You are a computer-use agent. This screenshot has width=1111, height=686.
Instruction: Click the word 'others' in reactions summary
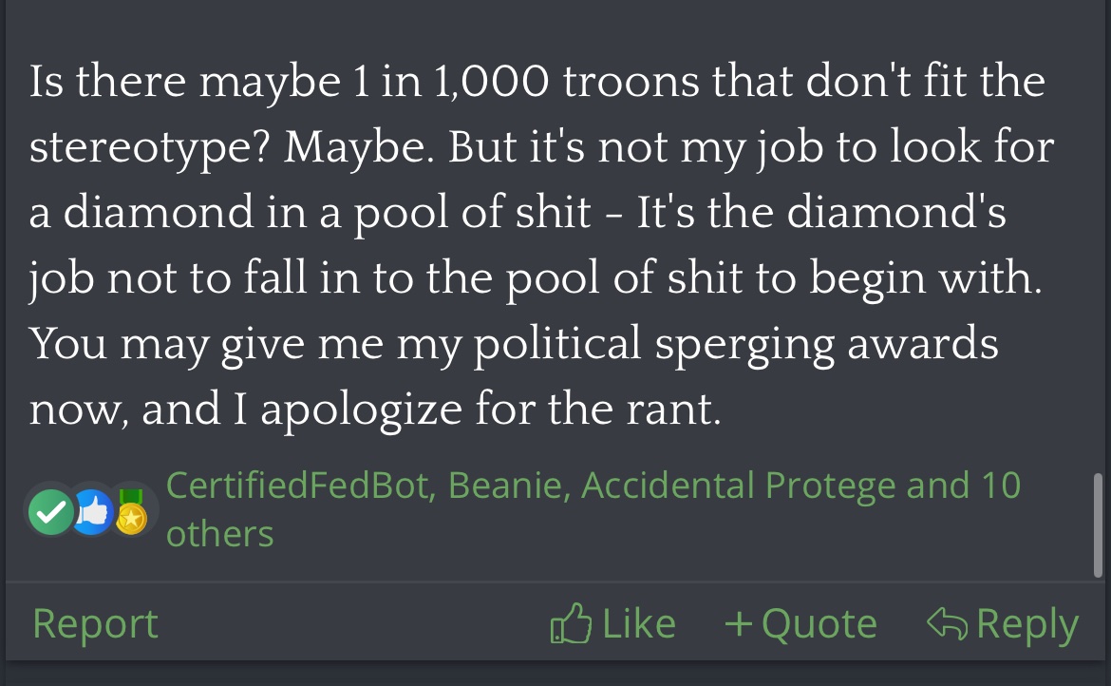point(219,534)
